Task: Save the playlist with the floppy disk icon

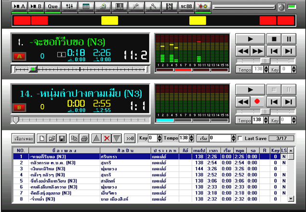Action: 62,138
